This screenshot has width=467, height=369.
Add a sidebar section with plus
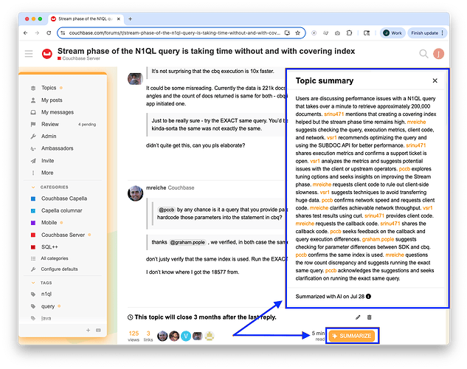coord(88,330)
